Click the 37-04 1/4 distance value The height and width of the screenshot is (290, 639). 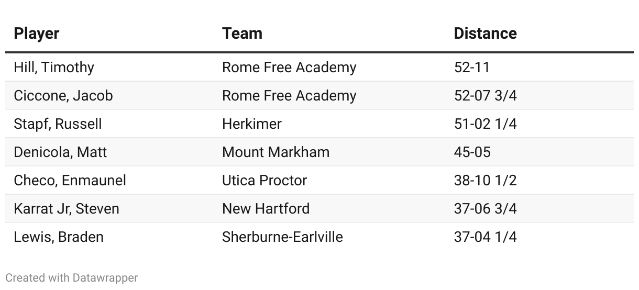[x=486, y=237]
